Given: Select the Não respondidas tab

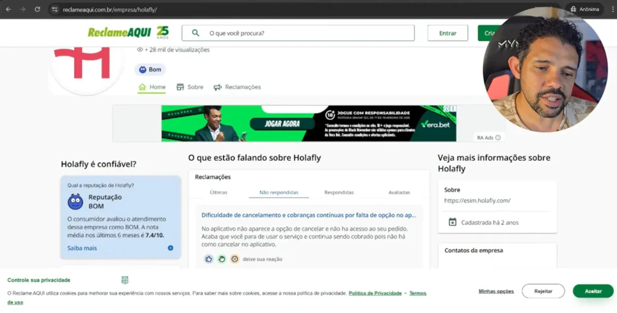Looking at the screenshot, I should (278, 192).
